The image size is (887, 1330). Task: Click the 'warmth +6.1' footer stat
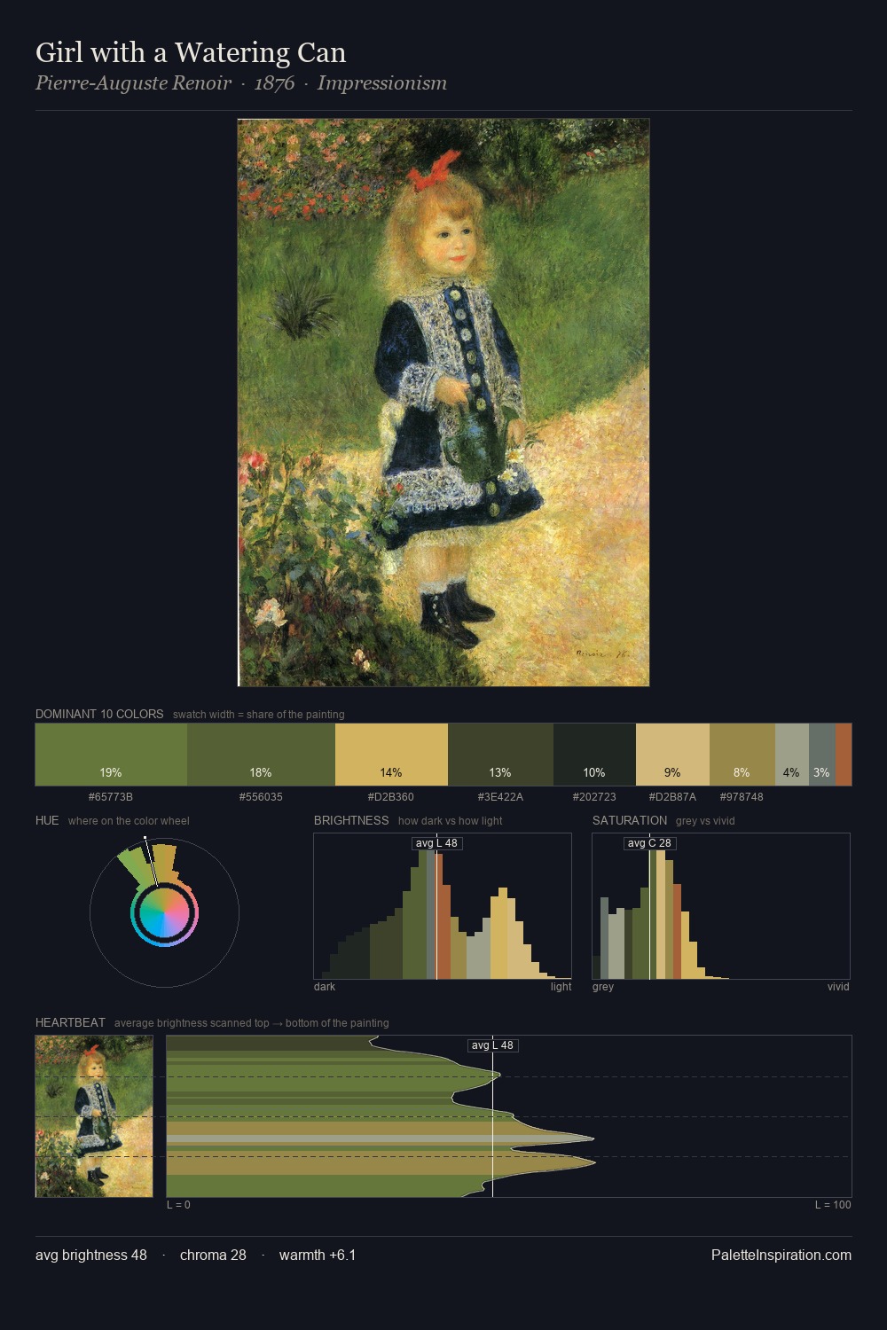(318, 1255)
